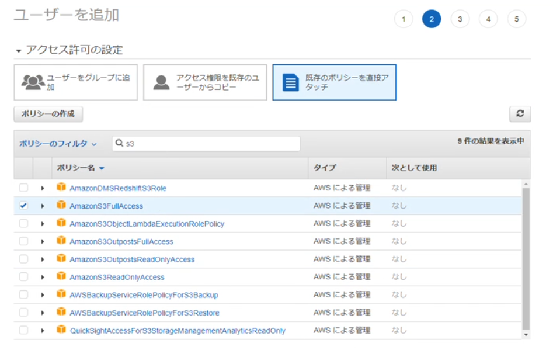Click the policy icon beside QuickSightAccessForS3StorageManagementAnalyticsReadOnly
This screenshot has height=350, width=553.
click(x=61, y=330)
